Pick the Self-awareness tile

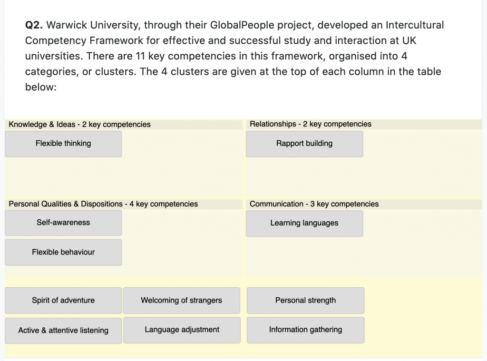coord(63,223)
